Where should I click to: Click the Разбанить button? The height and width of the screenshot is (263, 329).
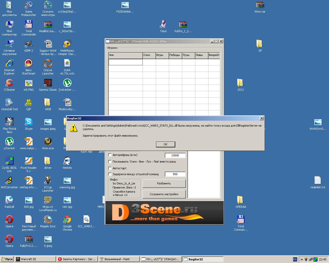click(x=164, y=183)
